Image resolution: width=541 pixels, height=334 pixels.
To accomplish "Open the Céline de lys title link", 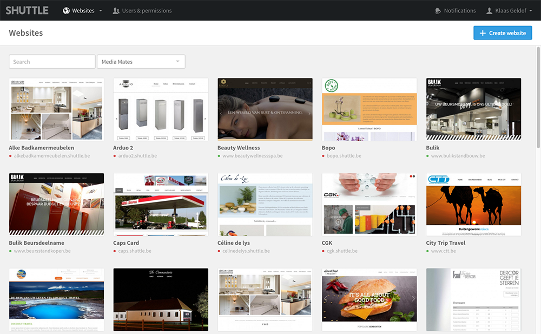I will coord(234,243).
